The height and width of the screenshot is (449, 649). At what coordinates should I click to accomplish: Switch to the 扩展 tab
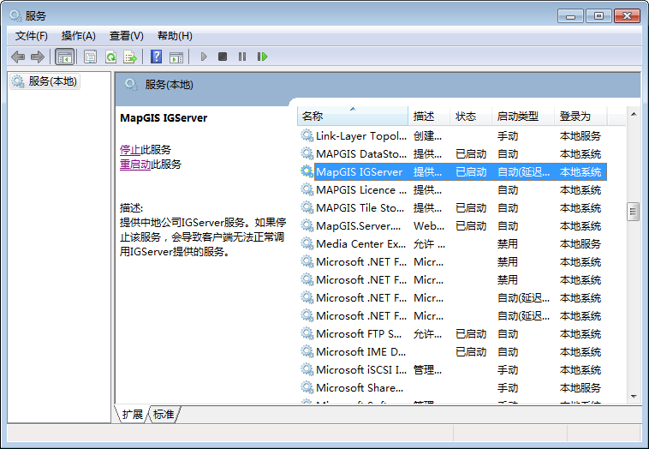132,414
